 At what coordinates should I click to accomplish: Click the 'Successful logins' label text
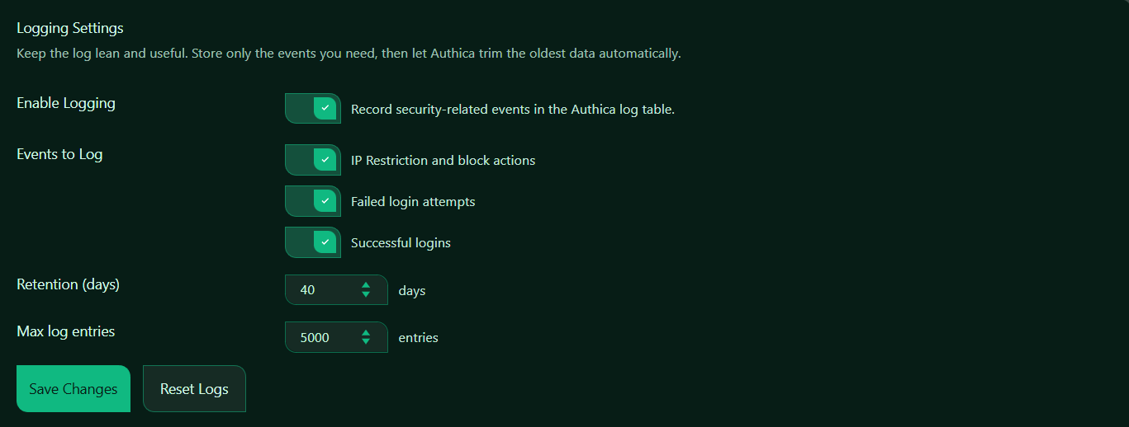(401, 243)
